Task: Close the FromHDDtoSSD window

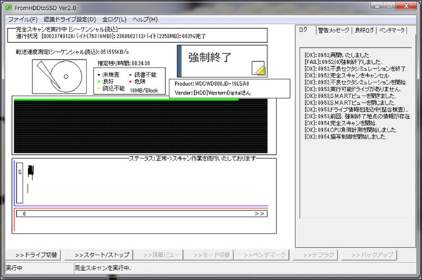Action: [406, 6]
